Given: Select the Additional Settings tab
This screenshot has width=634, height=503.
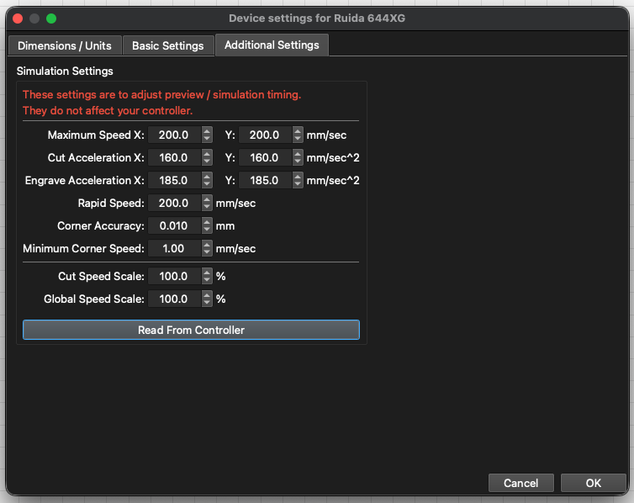Looking at the screenshot, I should tap(272, 45).
